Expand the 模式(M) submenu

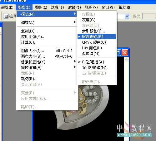47,14
